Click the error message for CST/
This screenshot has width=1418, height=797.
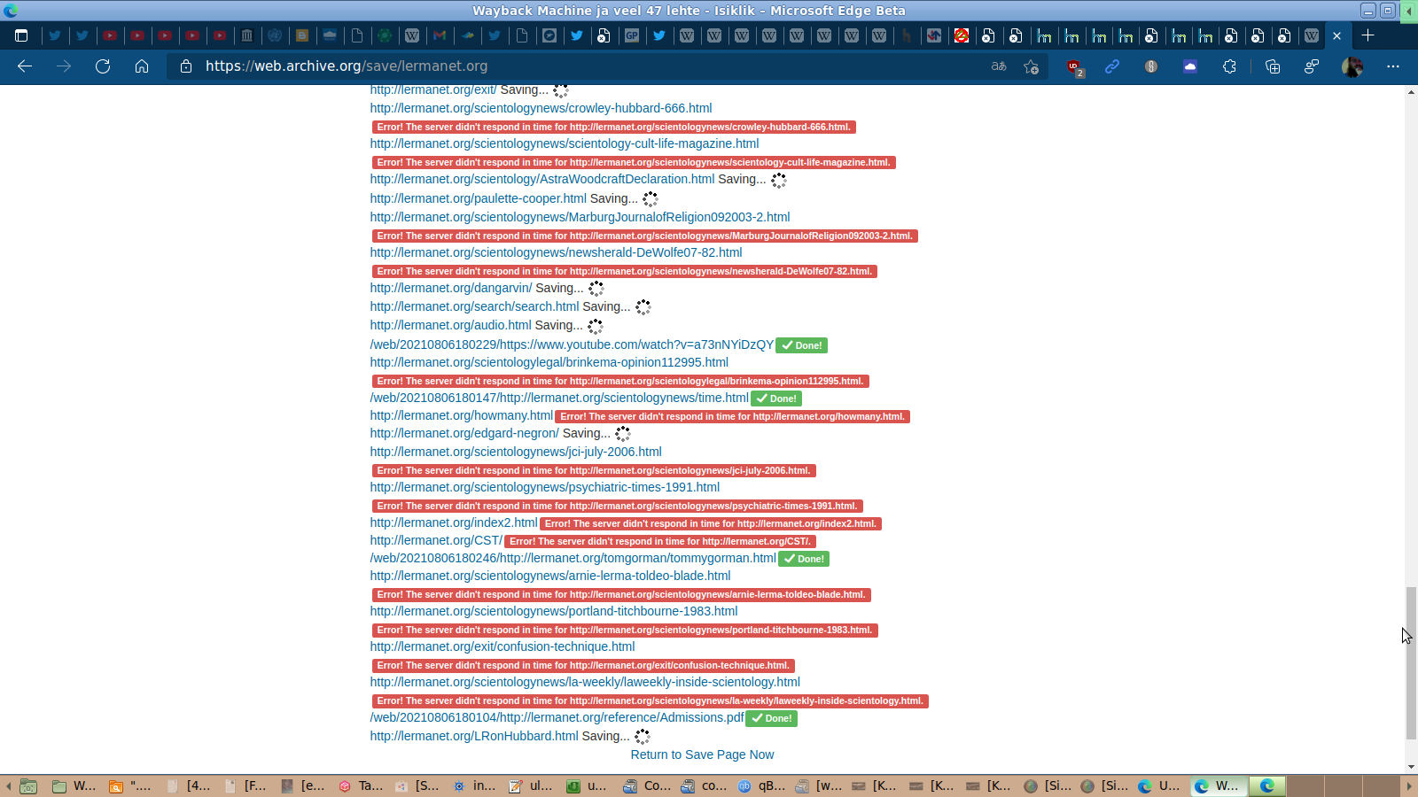660,541
